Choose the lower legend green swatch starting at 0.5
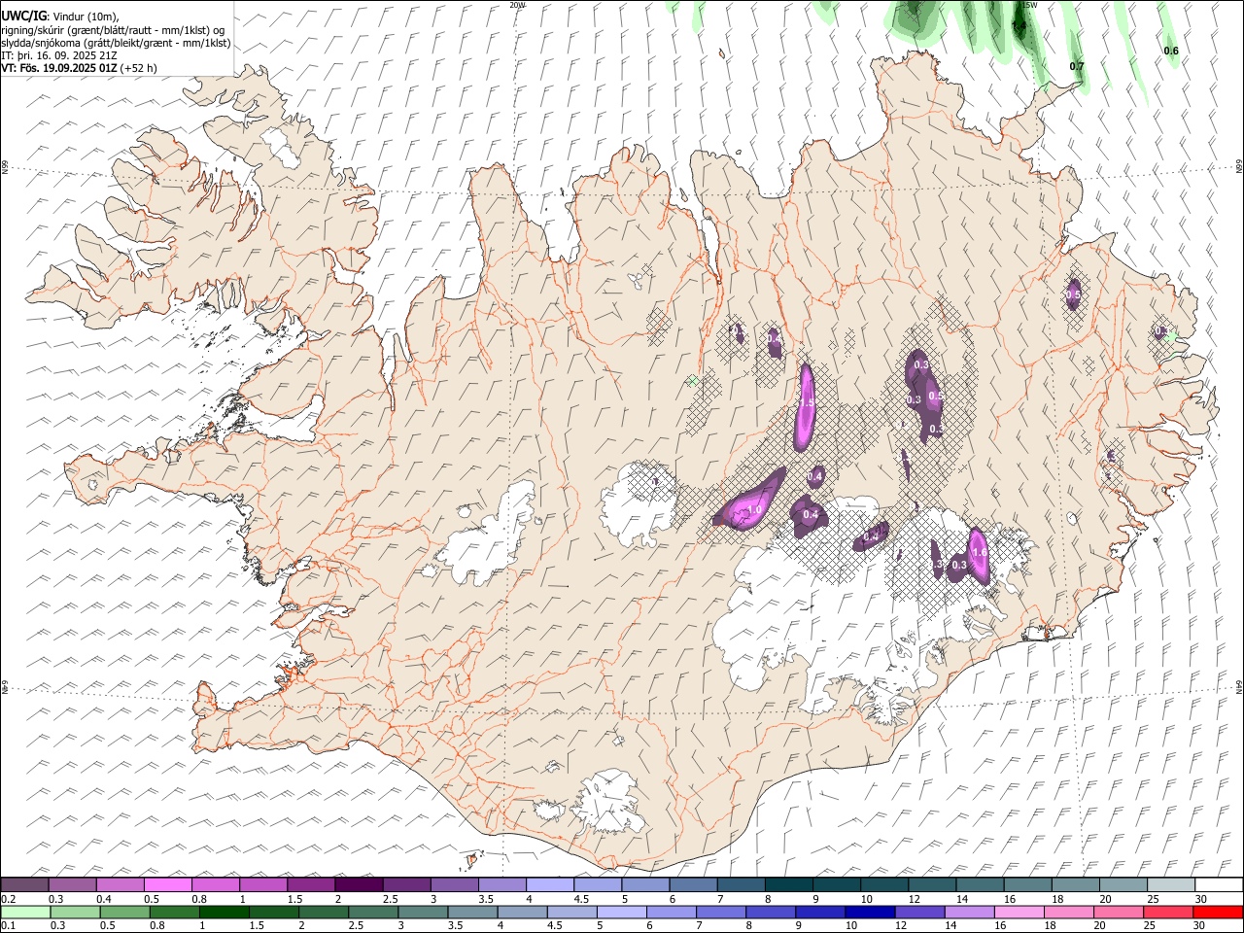This screenshot has height=933, width=1244. [124, 913]
